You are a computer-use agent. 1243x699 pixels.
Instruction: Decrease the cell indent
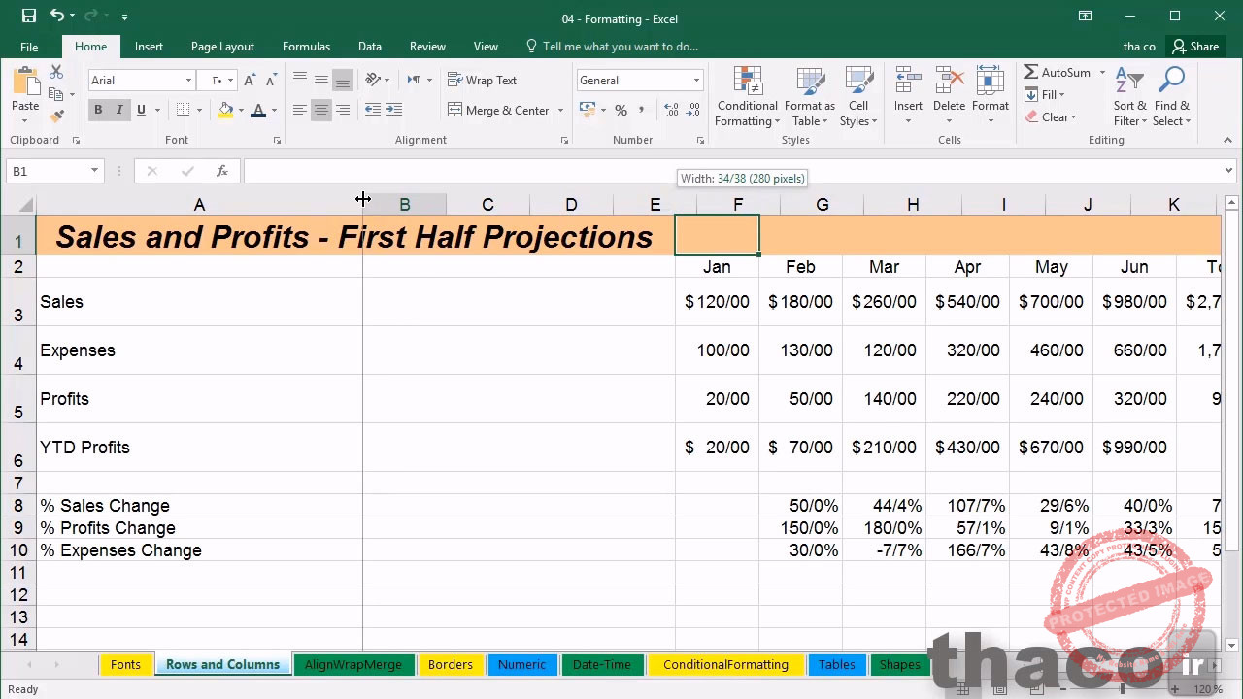[x=373, y=110]
